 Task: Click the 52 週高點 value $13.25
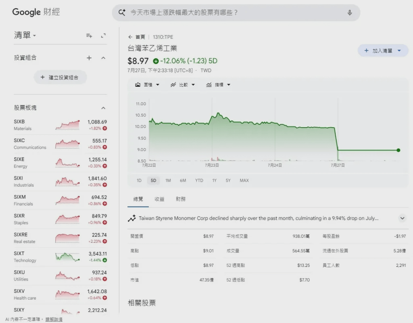[303, 265]
